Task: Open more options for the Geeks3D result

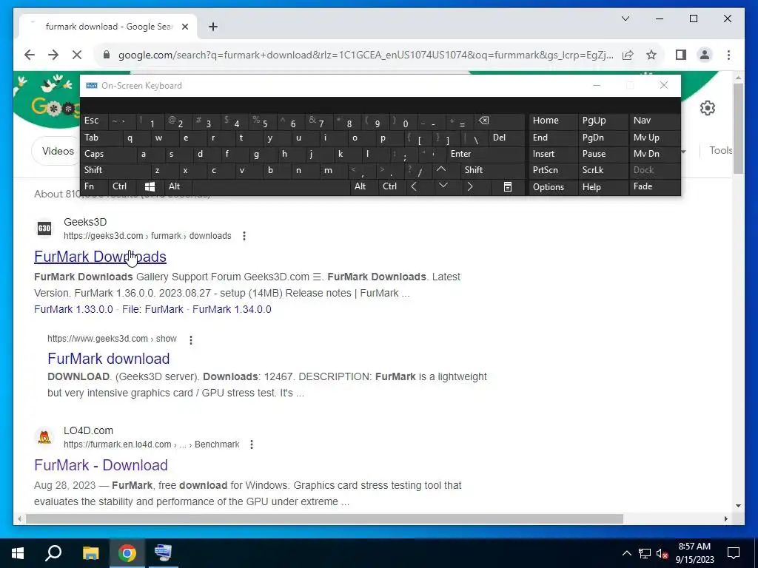Action: pos(244,236)
